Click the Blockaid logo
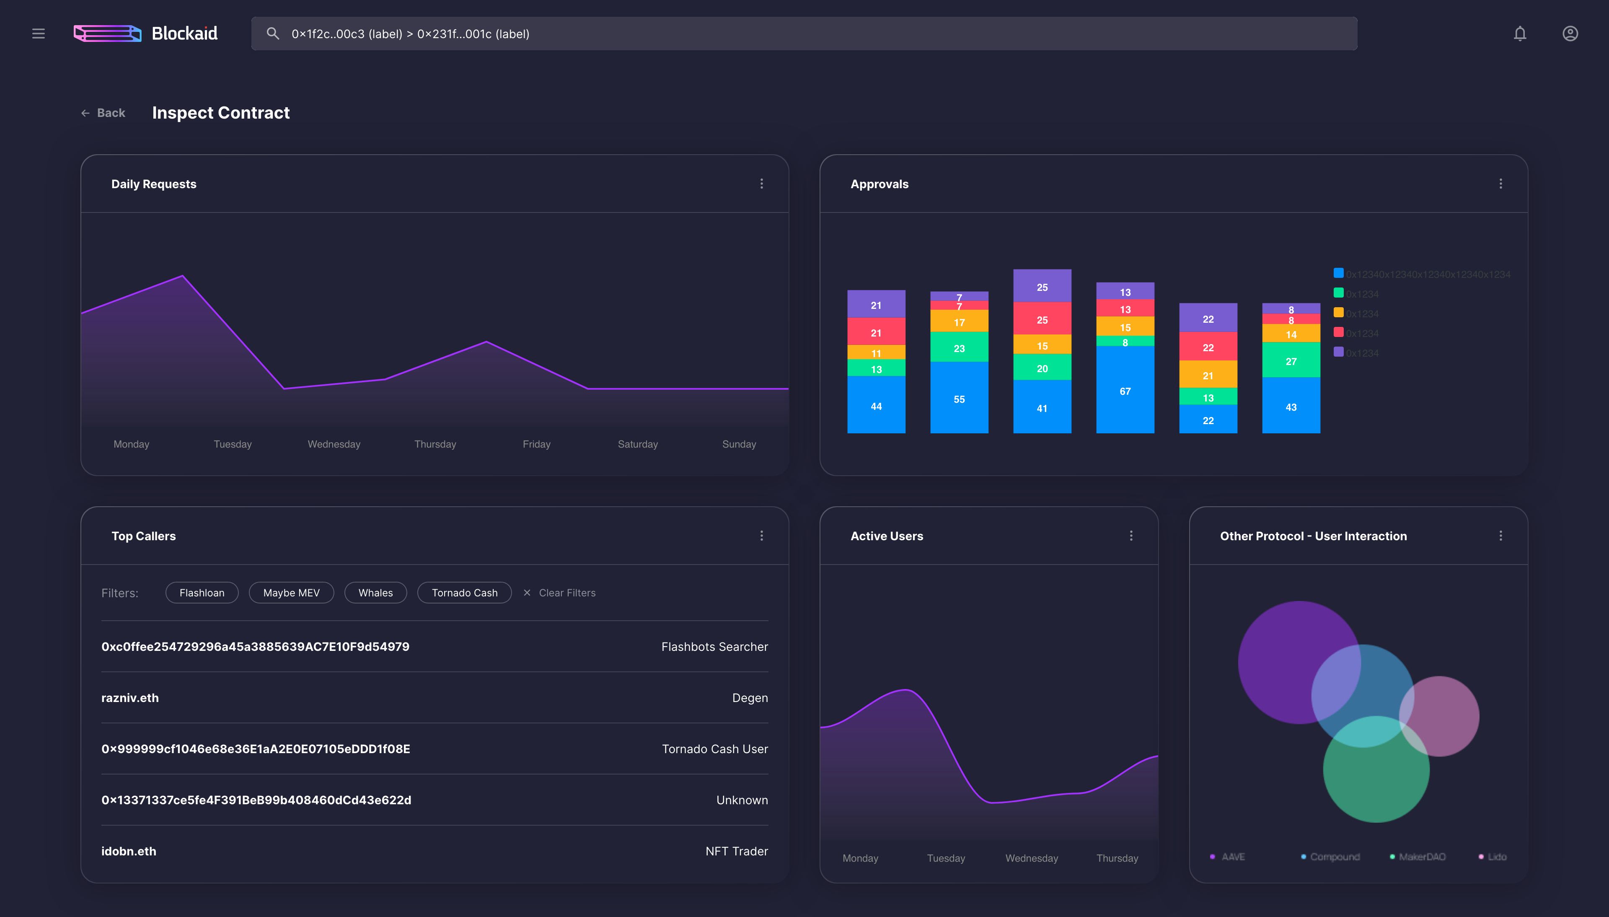Screen dimensions: 1609x917 145,34
